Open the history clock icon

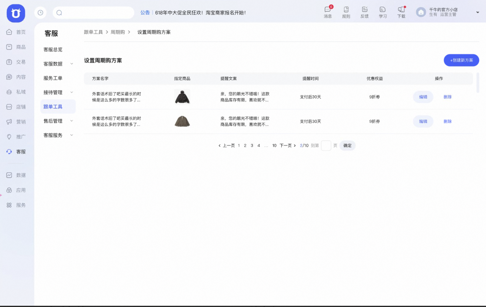coord(40,13)
